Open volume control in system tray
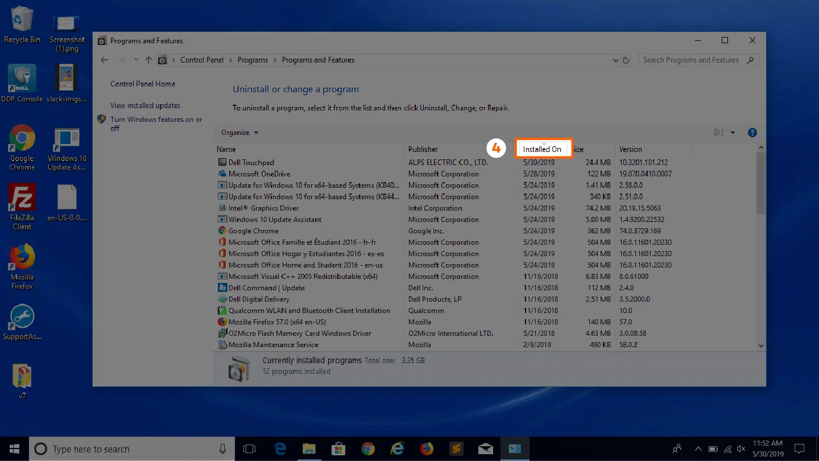Screen dimensions: 819x461 (742, 449)
